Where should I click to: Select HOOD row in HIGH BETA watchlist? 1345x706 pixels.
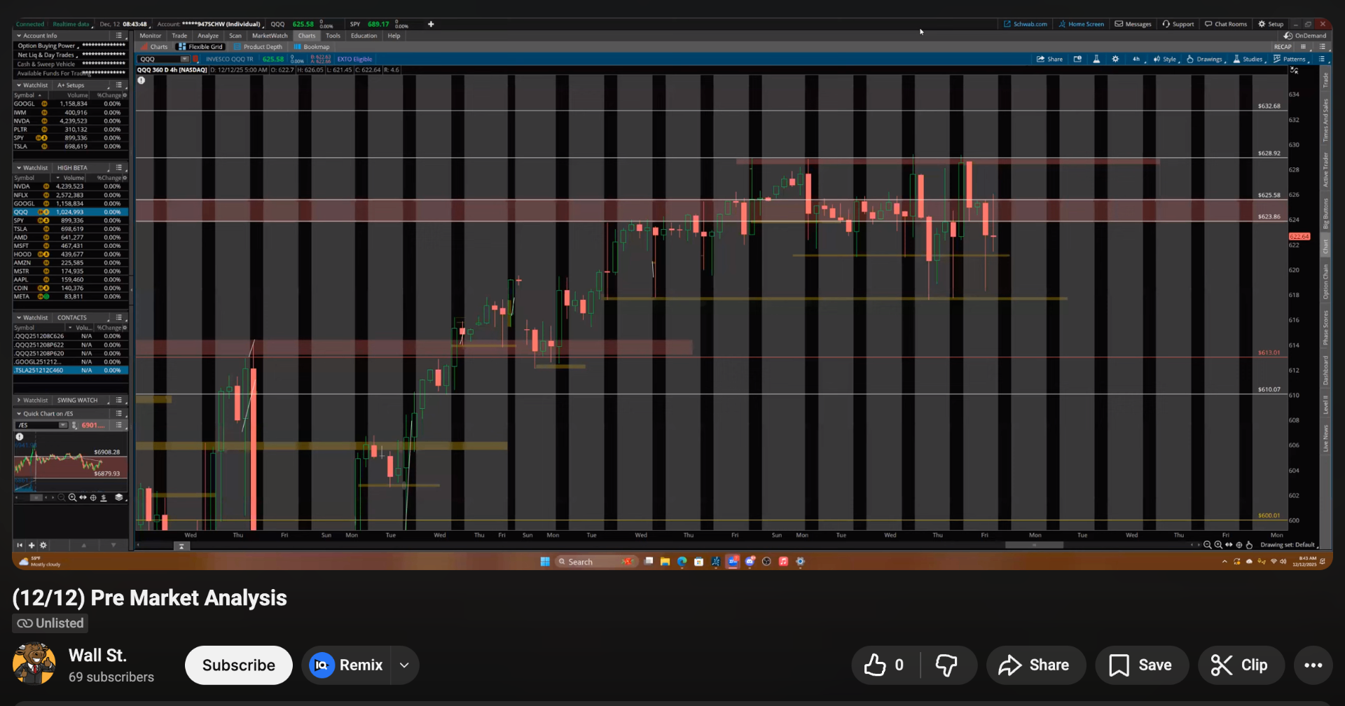pos(70,254)
